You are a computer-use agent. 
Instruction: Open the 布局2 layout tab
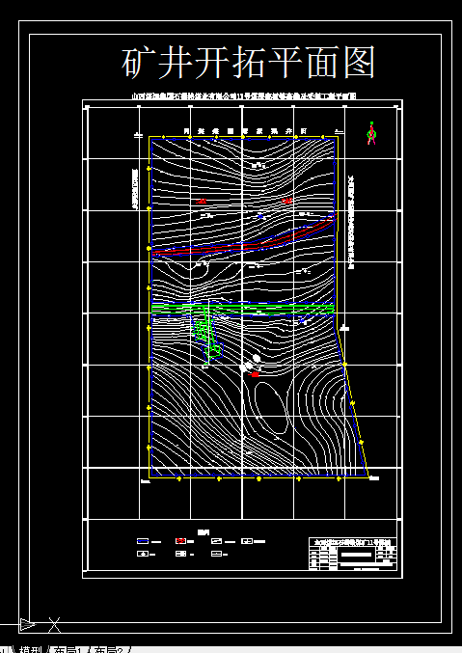pyautogui.click(x=108, y=650)
